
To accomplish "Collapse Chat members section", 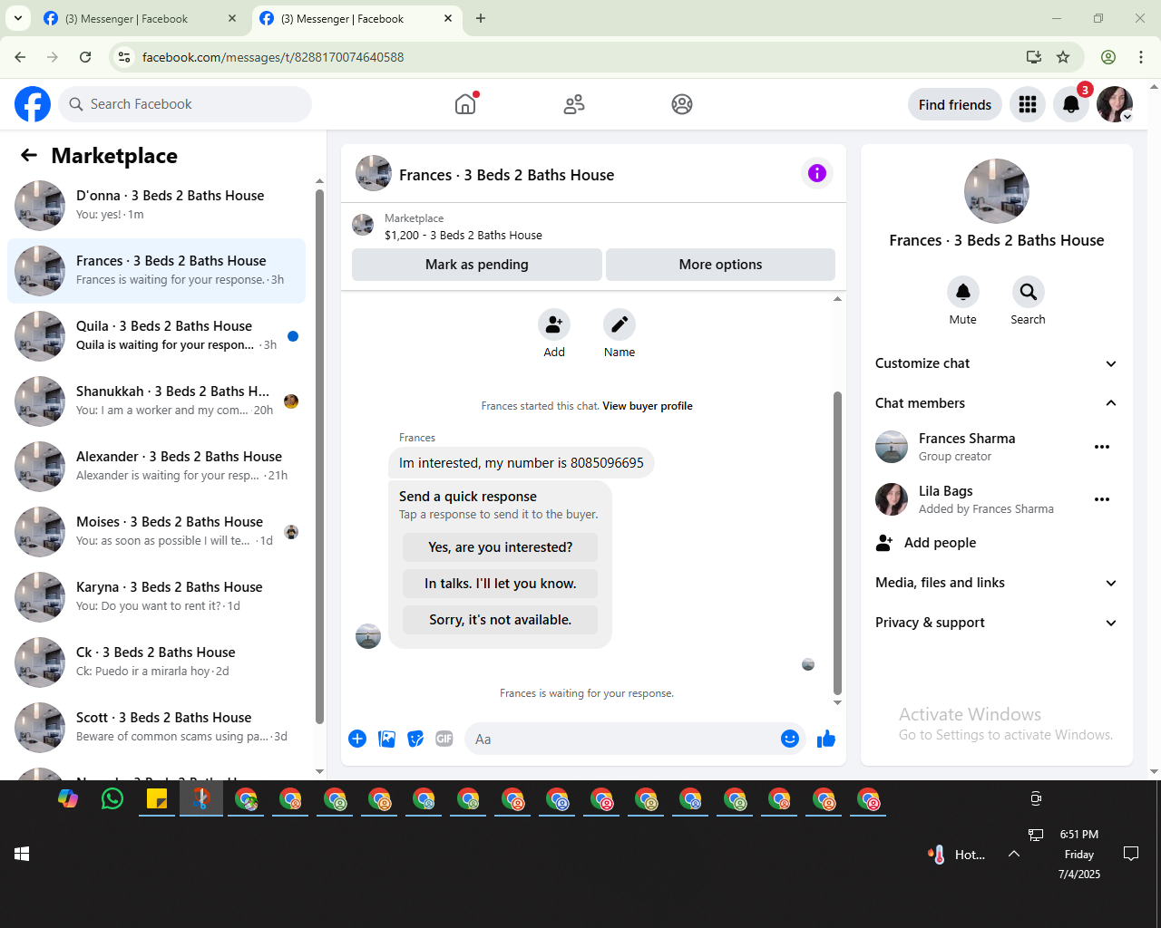I will click(997, 403).
